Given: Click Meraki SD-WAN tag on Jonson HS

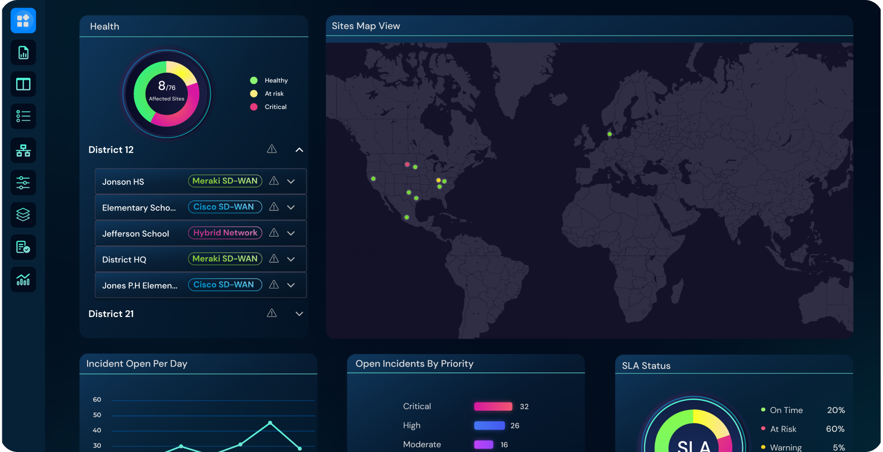Looking at the screenshot, I should click(x=225, y=181).
